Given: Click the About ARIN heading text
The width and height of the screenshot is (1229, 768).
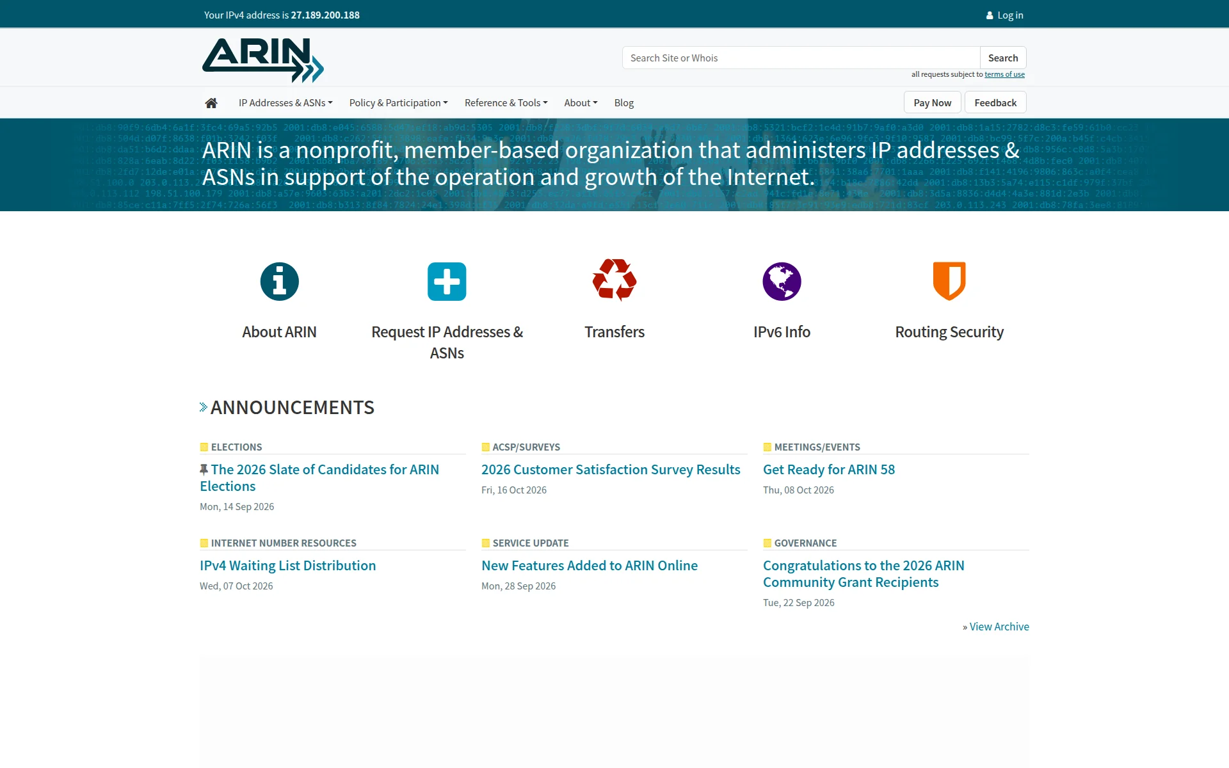Looking at the screenshot, I should (279, 332).
